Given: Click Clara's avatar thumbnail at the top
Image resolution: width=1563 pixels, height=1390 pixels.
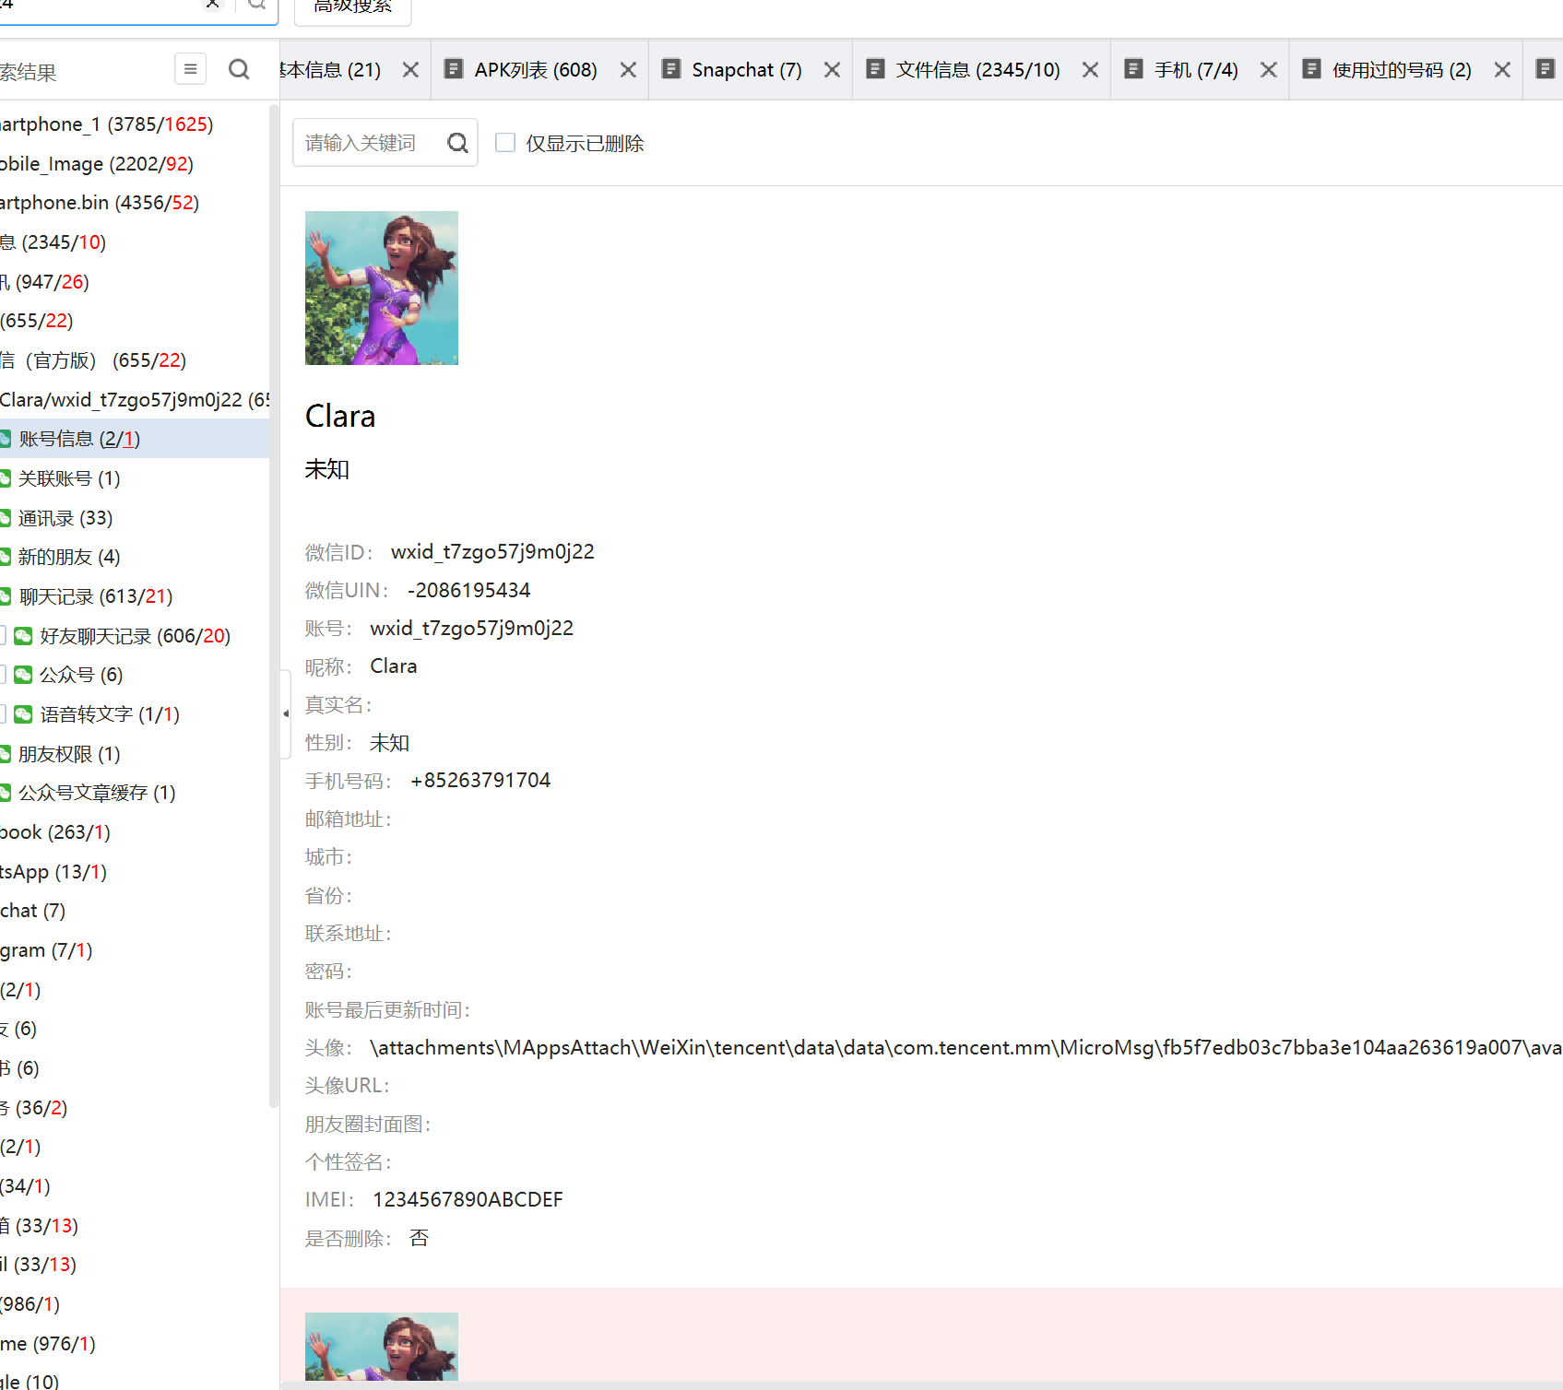Looking at the screenshot, I should (x=382, y=288).
